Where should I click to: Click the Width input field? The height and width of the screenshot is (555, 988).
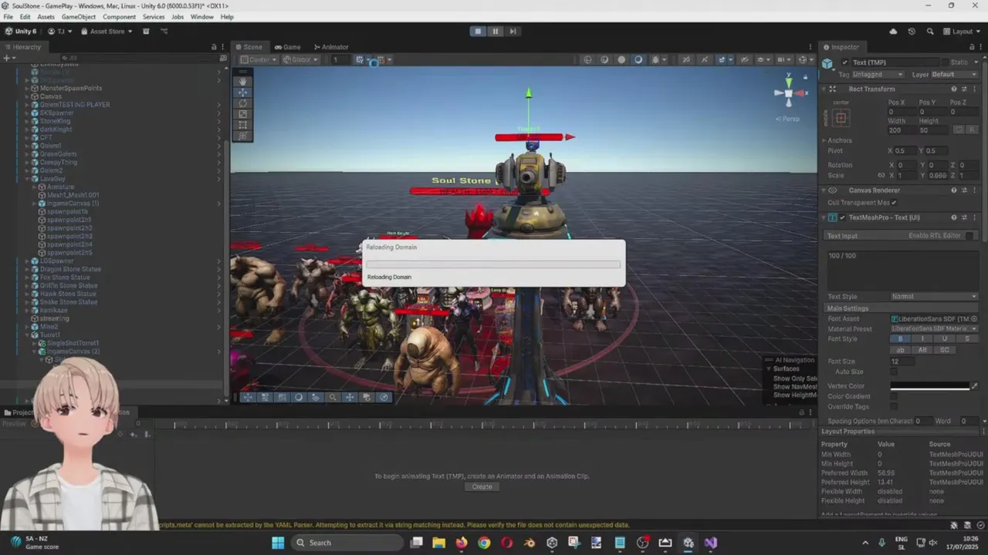[x=901, y=130]
